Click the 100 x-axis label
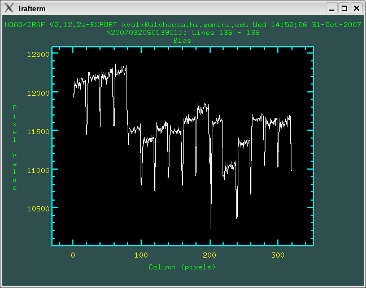The width and height of the screenshot is (366, 288). [x=141, y=255]
